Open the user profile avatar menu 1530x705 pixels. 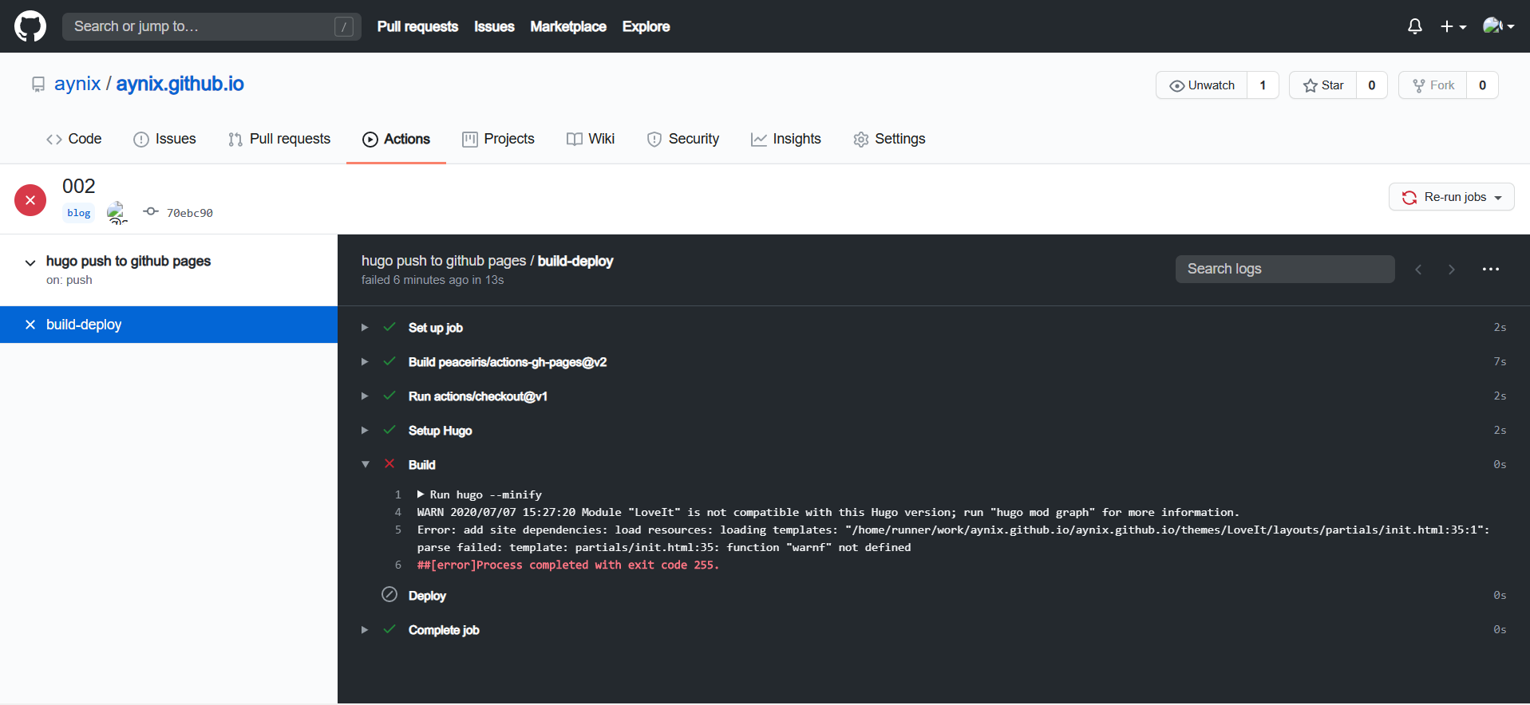click(x=1497, y=26)
